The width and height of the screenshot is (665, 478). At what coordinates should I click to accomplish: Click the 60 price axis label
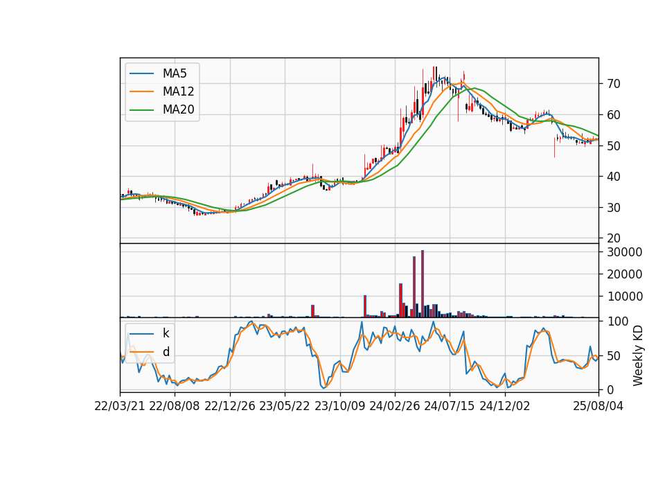614,115
